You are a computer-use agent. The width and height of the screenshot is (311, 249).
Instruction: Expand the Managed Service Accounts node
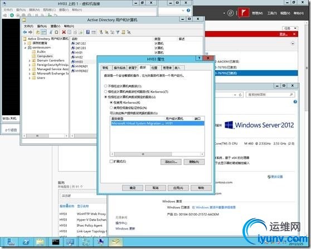pyautogui.click(x=30, y=69)
